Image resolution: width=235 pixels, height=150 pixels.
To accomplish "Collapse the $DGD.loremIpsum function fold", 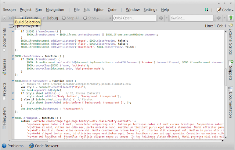I will [x=13, y=118].
